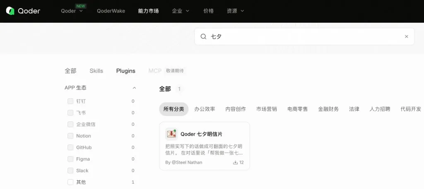Check the Figma filter checkbox

70,159
